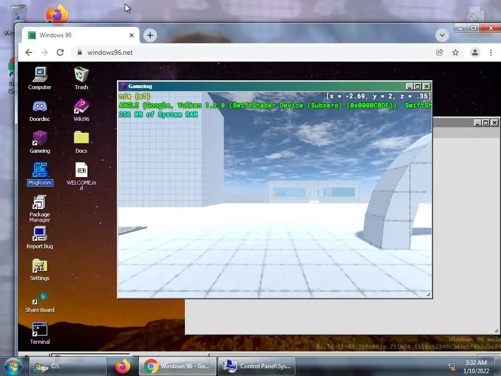501x376 pixels.
Task: Click the share page icon in address bar
Action: (440, 52)
